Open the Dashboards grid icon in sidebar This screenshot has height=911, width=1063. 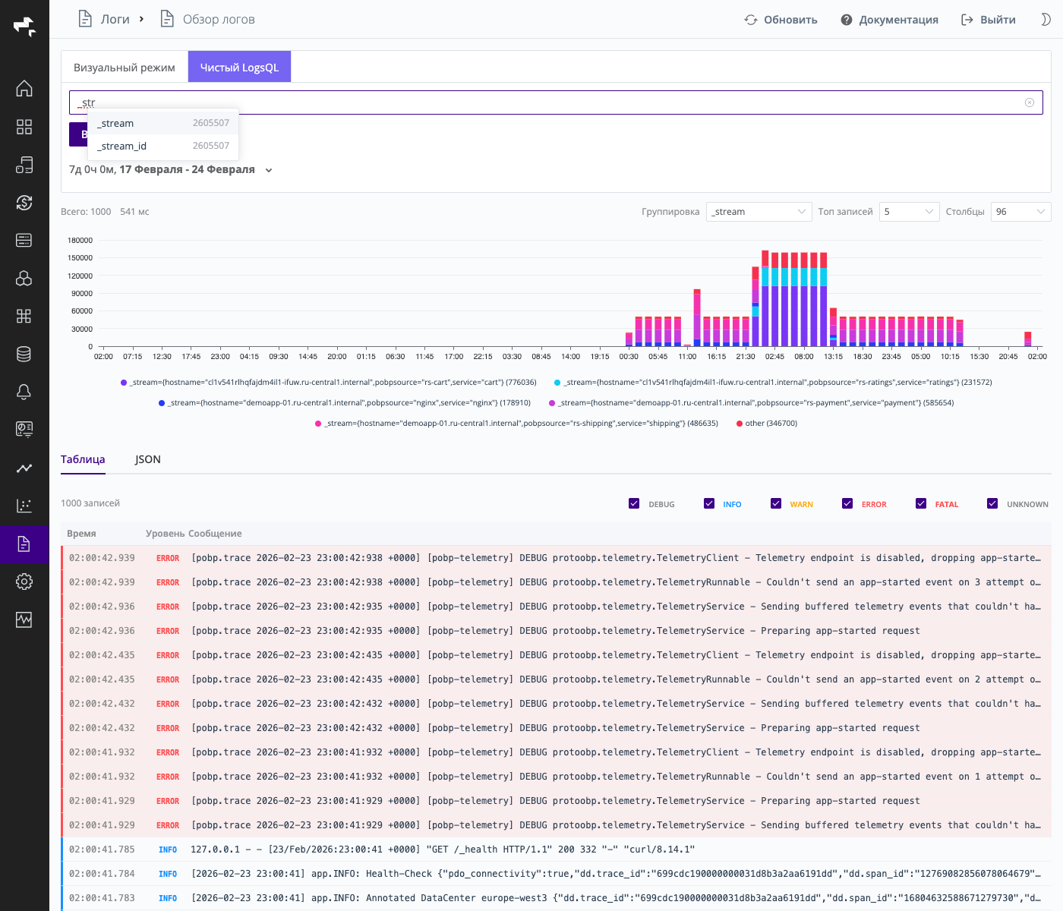(24, 127)
